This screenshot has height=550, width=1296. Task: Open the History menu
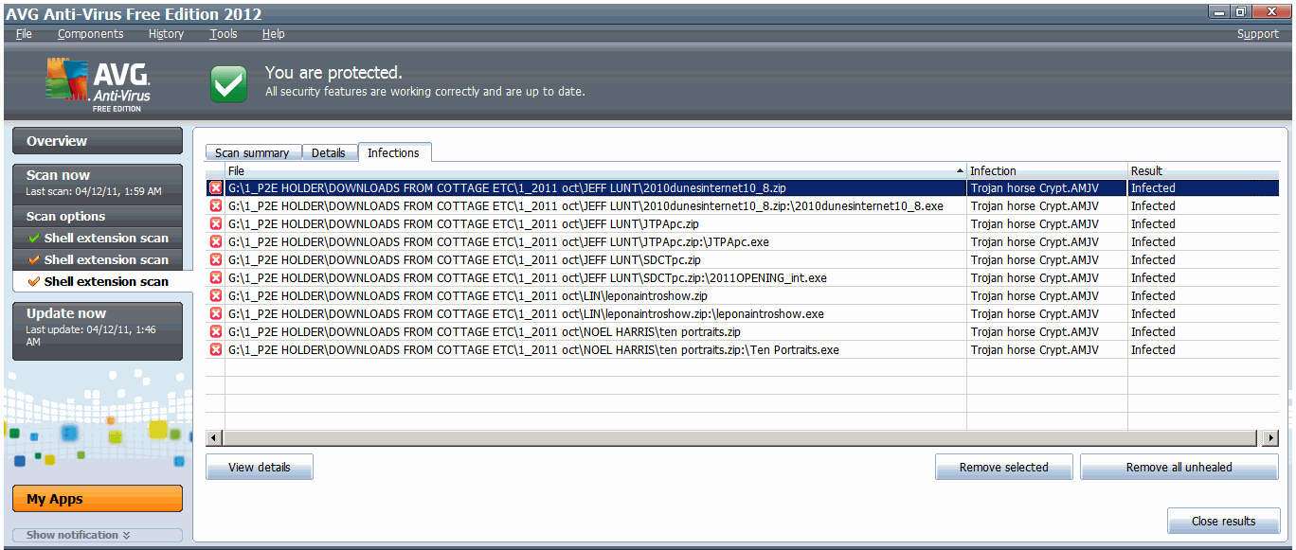click(166, 34)
